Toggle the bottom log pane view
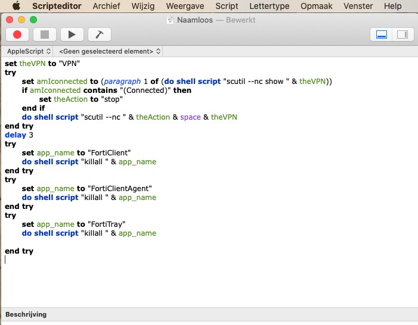 380,35
